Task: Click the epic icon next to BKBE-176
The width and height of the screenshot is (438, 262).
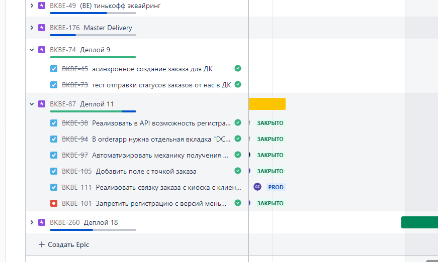Action: 42,28
